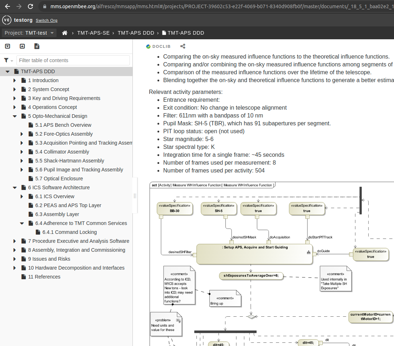Click the share icon next to DOCLIB
This screenshot has width=394, height=346.
[183, 46]
